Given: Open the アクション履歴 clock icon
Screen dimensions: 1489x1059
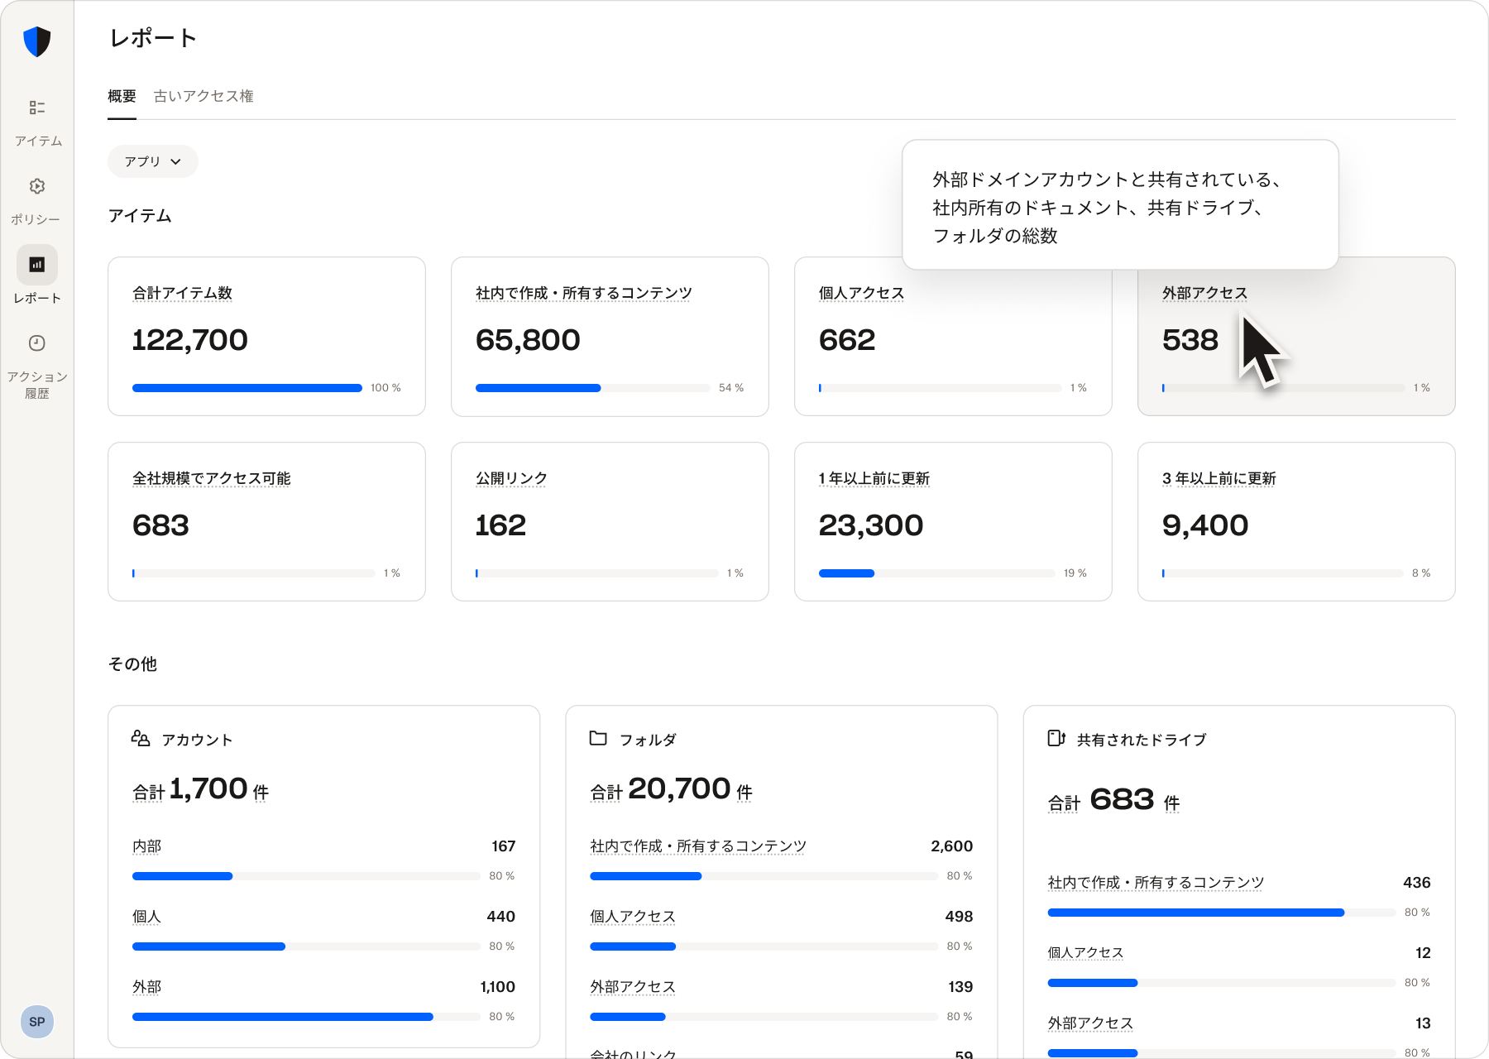Looking at the screenshot, I should pos(37,343).
